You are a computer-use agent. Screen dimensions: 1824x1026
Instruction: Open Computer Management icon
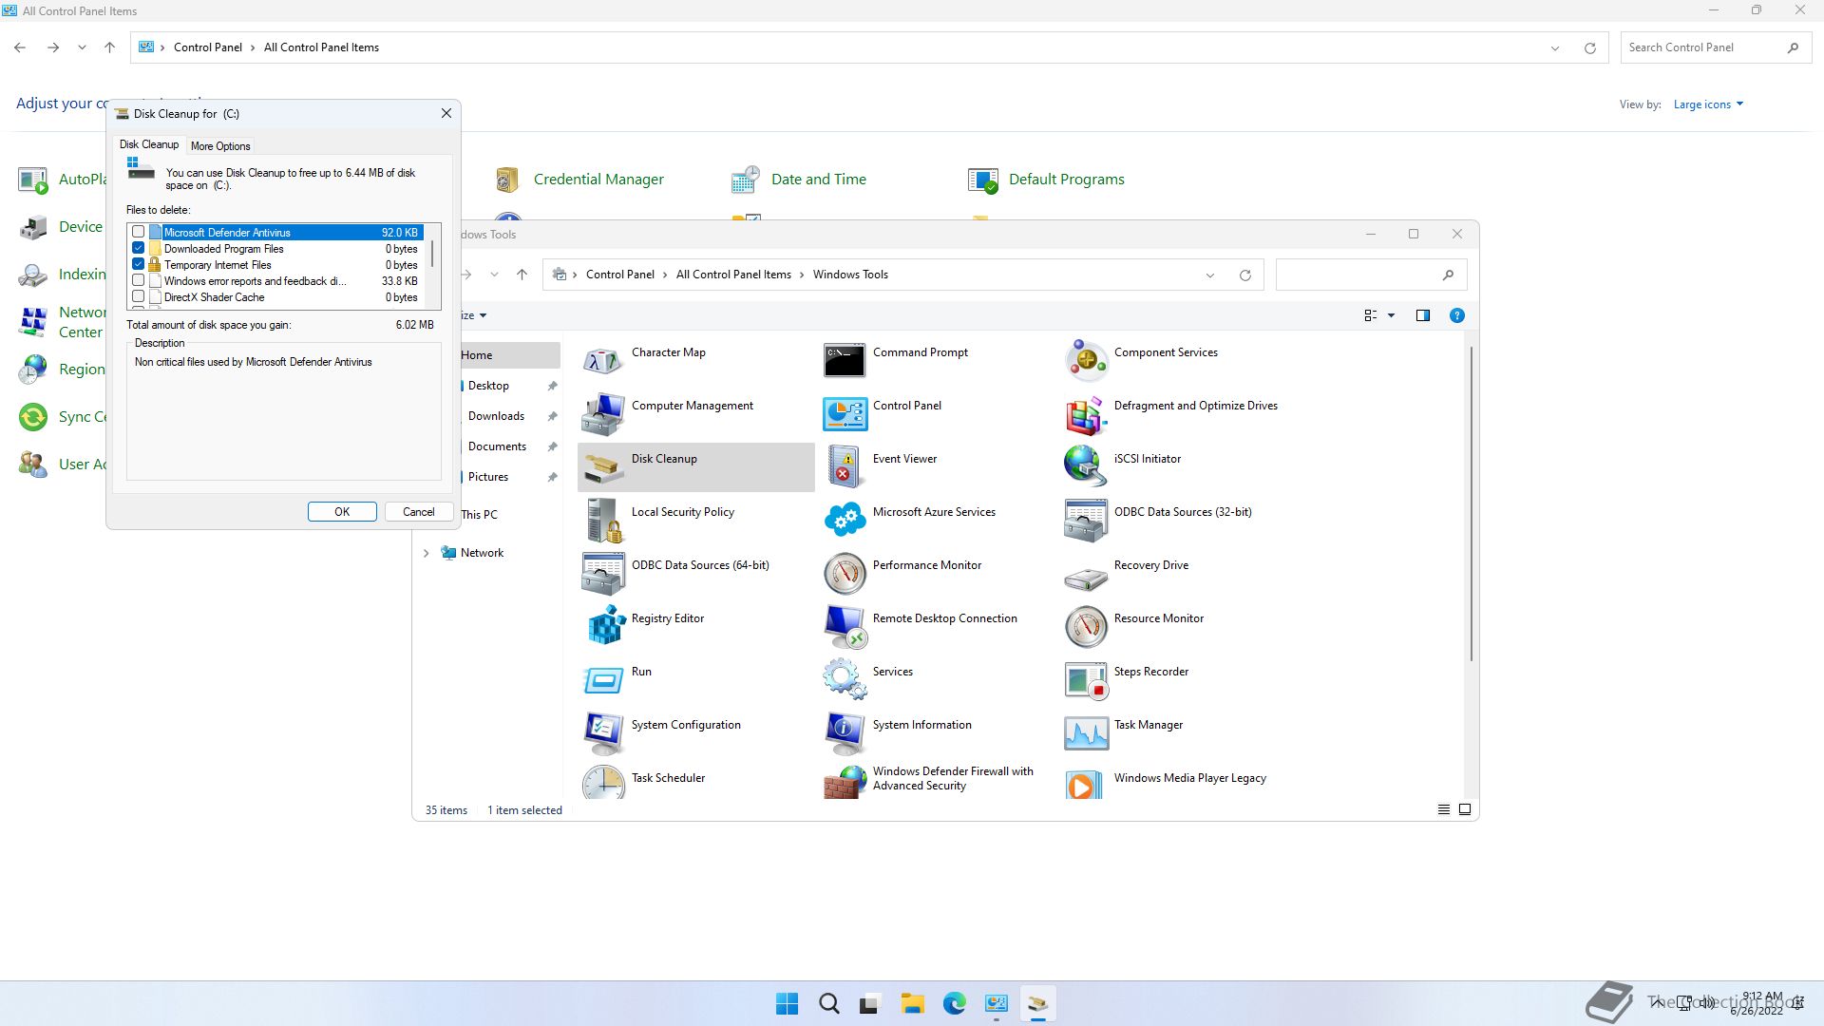coord(603,414)
